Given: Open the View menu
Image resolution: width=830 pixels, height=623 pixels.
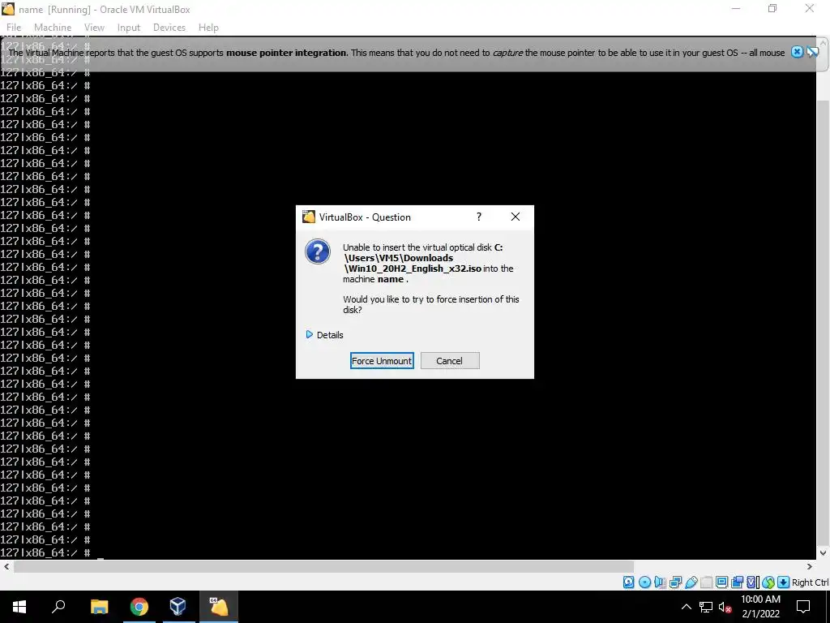Looking at the screenshot, I should pyautogui.click(x=94, y=28).
